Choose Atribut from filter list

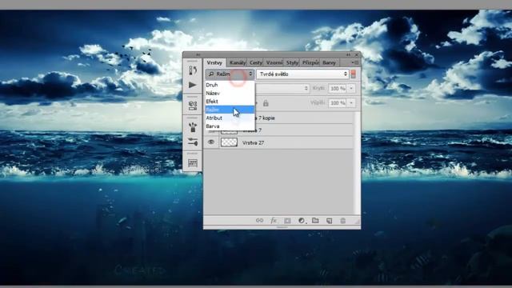coord(230,118)
